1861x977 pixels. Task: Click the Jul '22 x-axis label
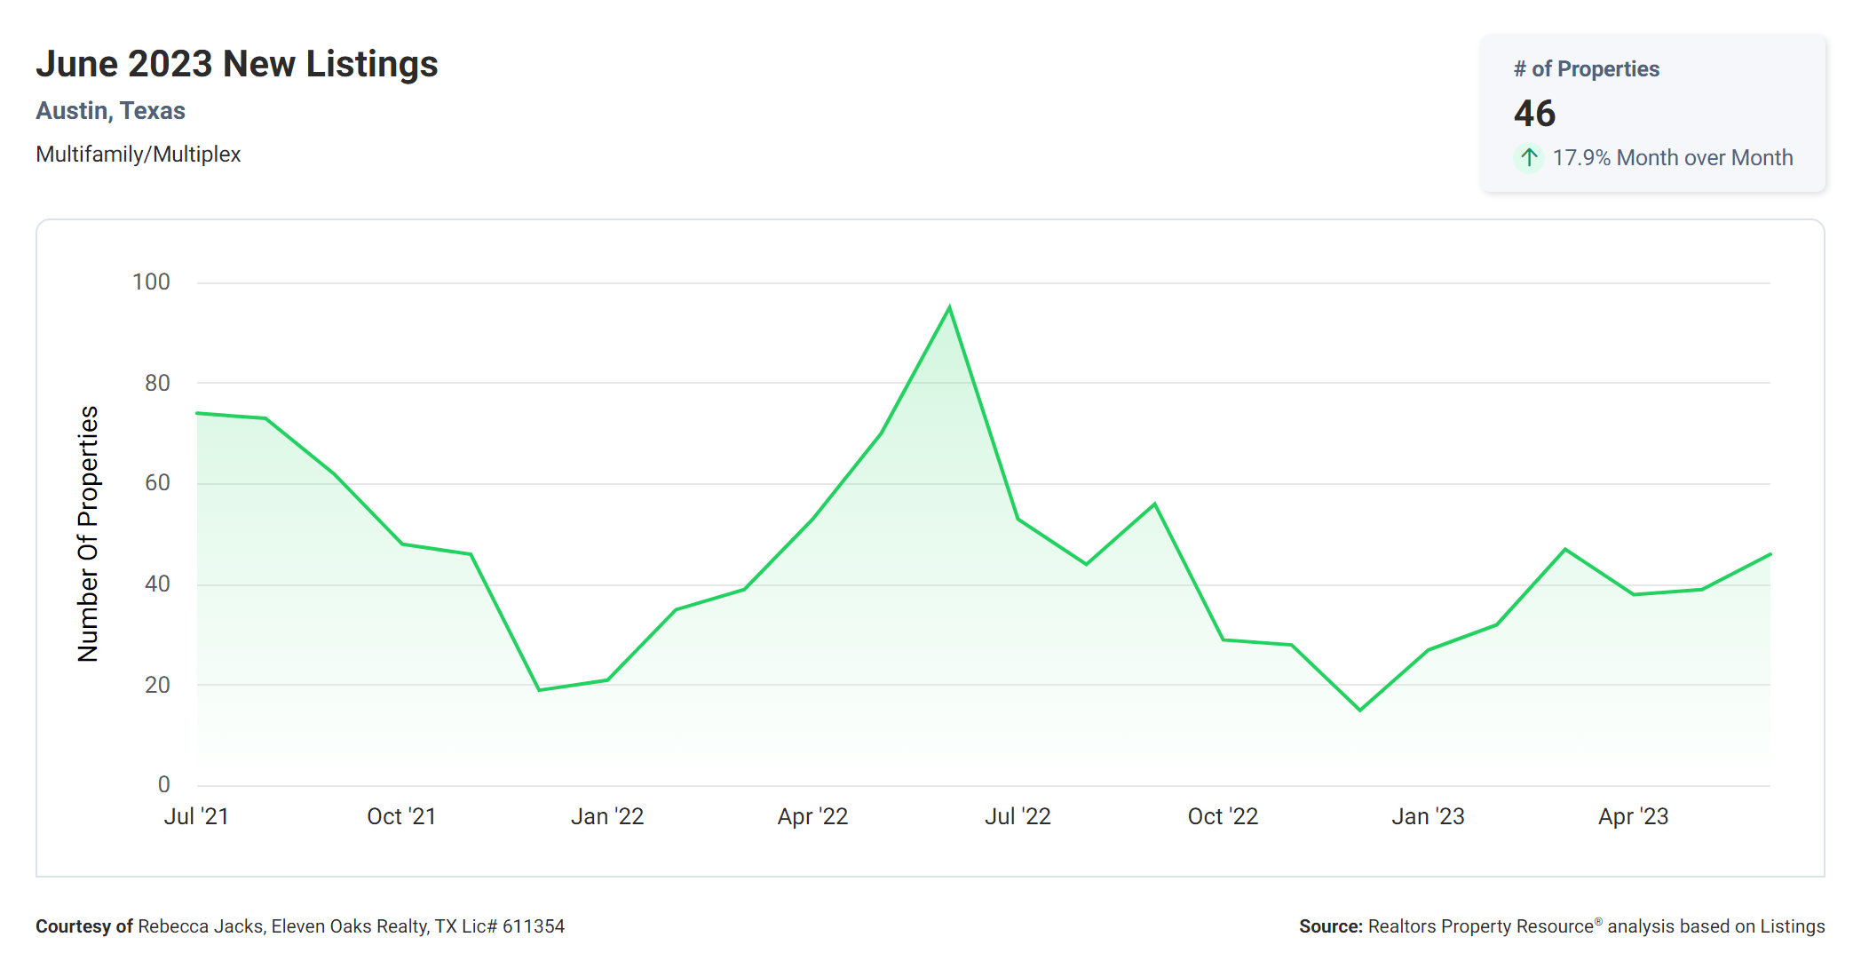point(1018,816)
